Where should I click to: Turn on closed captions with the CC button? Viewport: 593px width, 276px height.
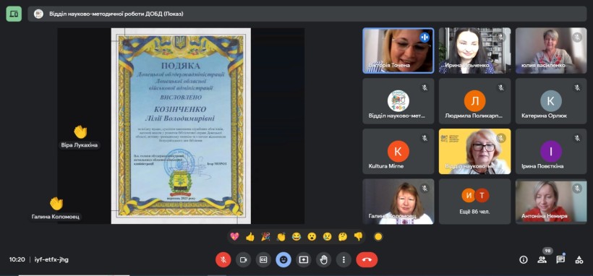263,259
